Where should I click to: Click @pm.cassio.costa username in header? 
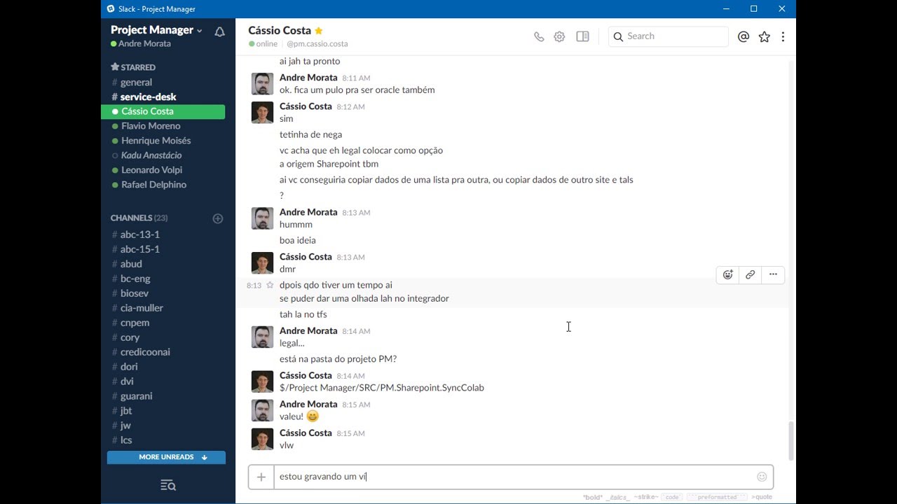click(x=317, y=44)
